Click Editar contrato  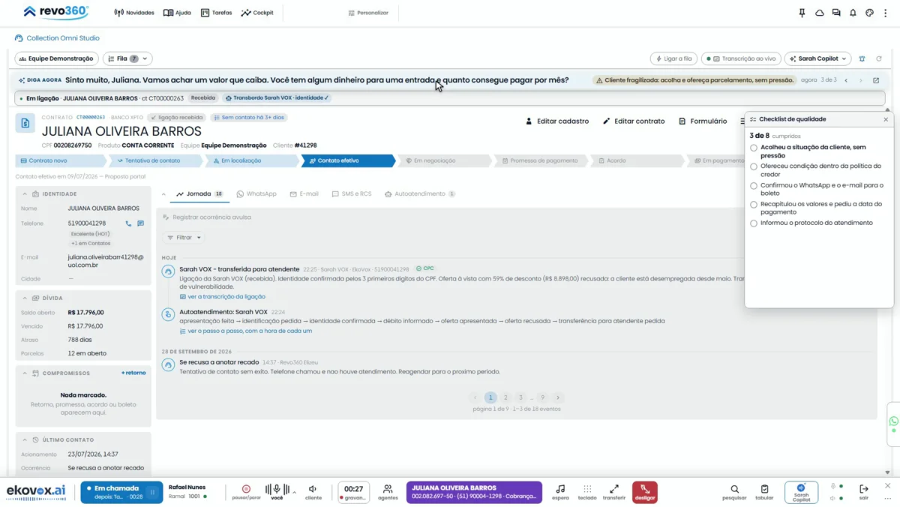click(633, 121)
